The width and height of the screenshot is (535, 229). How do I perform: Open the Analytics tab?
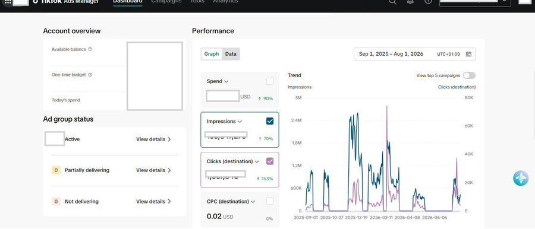coord(225,2)
